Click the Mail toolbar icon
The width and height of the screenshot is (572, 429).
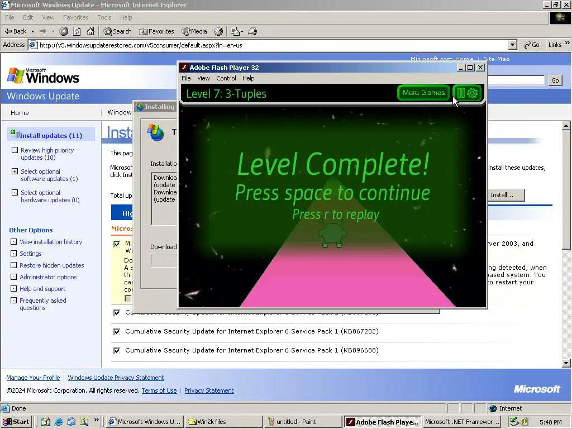click(235, 31)
